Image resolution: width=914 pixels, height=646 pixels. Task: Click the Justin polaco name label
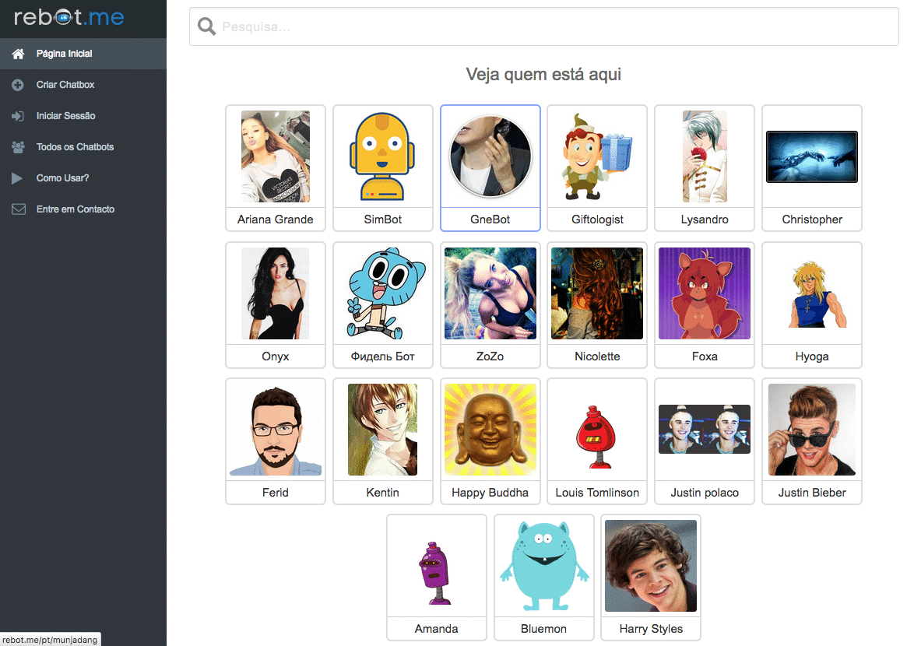(x=704, y=492)
